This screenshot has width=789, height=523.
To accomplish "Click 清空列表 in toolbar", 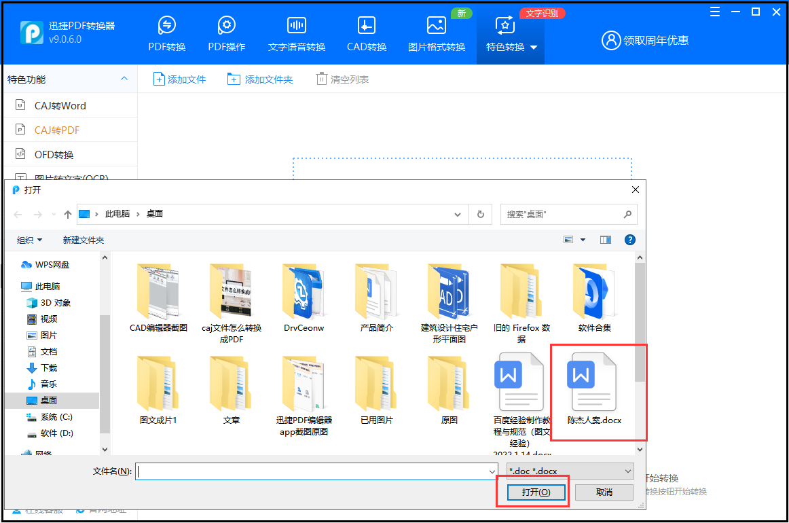I will (343, 79).
